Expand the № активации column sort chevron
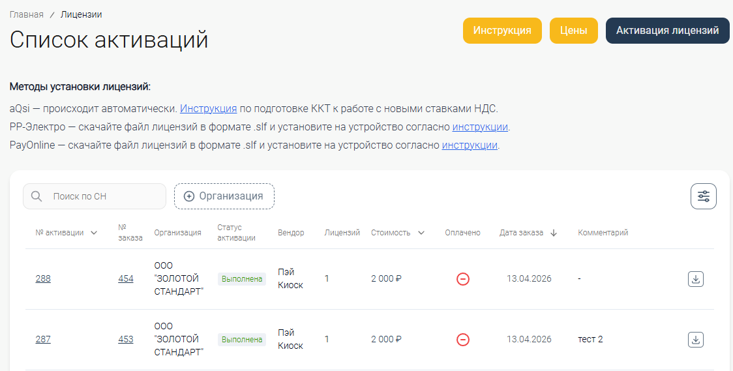This screenshot has height=371, width=733. click(x=95, y=233)
